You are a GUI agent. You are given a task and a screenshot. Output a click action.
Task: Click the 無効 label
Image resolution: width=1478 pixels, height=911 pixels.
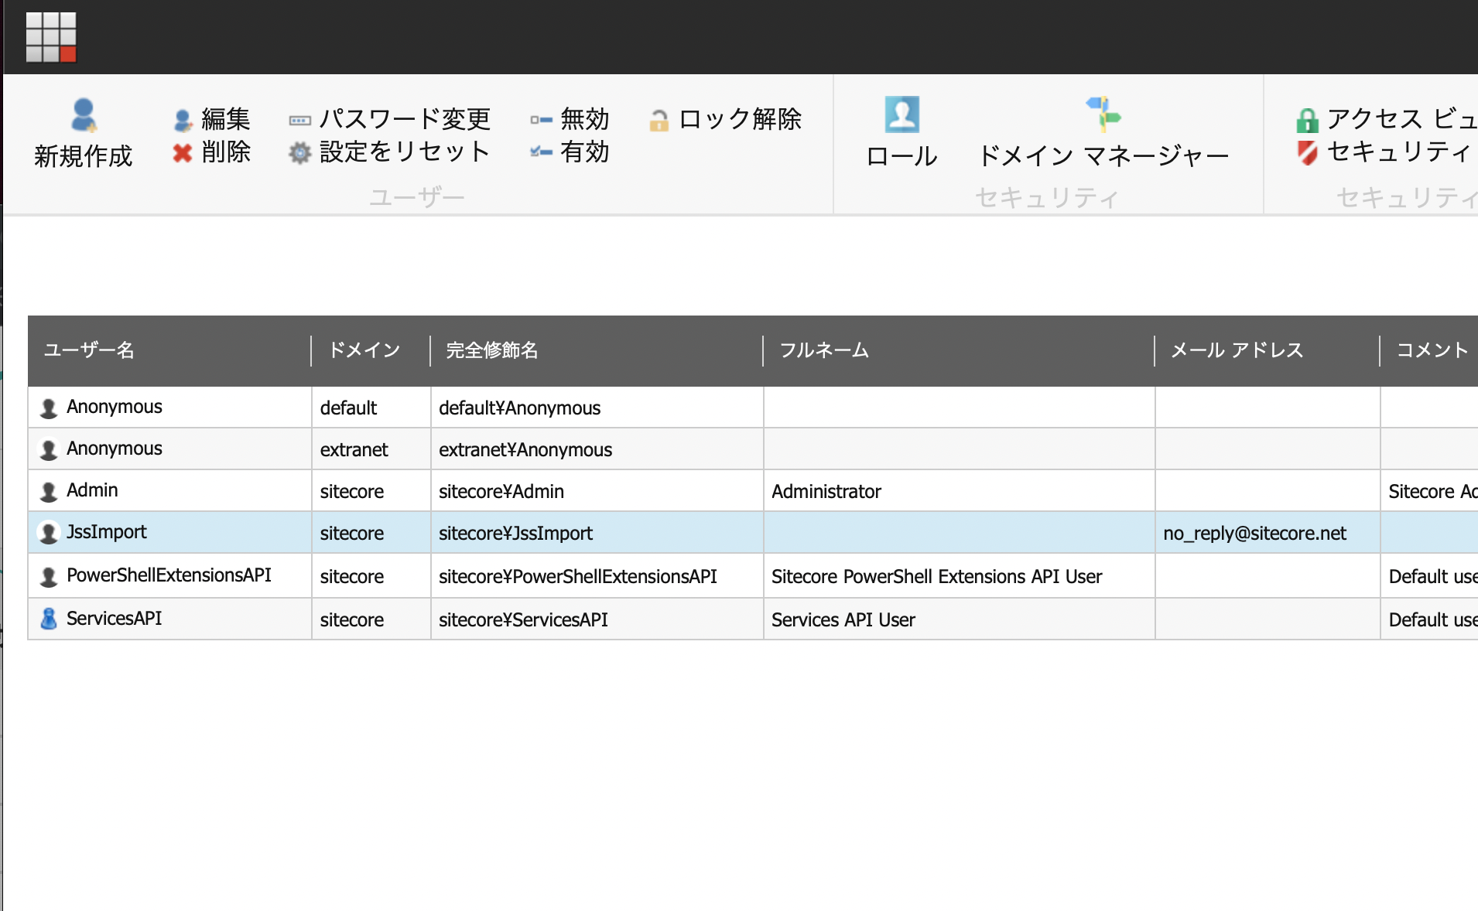click(x=585, y=119)
